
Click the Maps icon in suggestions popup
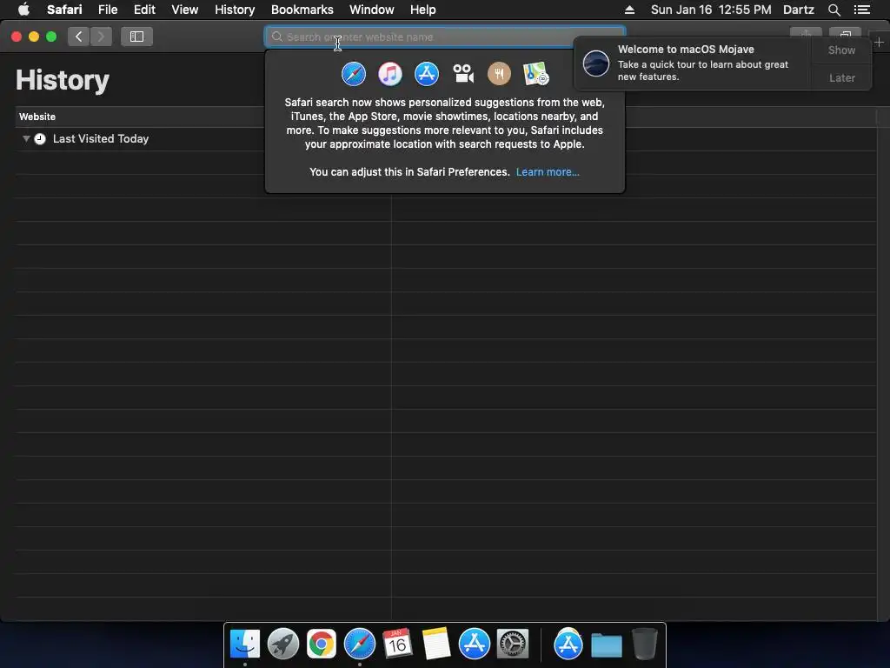[x=535, y=74]
